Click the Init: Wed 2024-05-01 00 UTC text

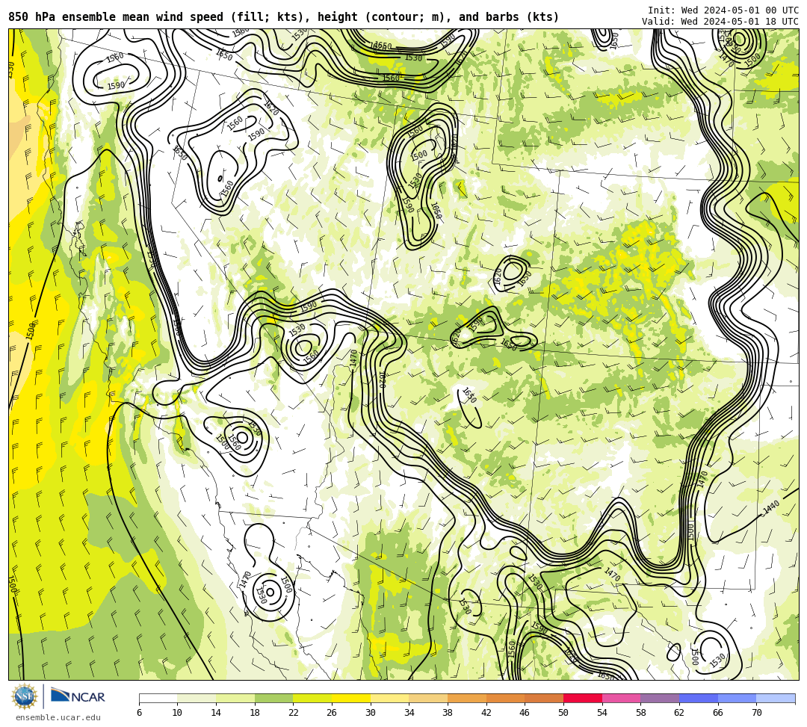pos(723,10)
